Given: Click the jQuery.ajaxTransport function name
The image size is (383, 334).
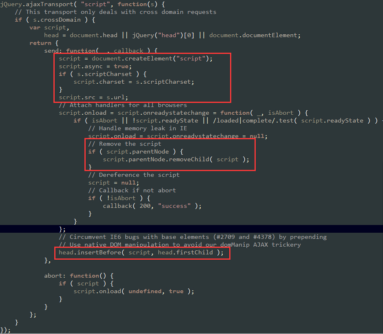Looking at the screenshot, I should tap(37, 4).
